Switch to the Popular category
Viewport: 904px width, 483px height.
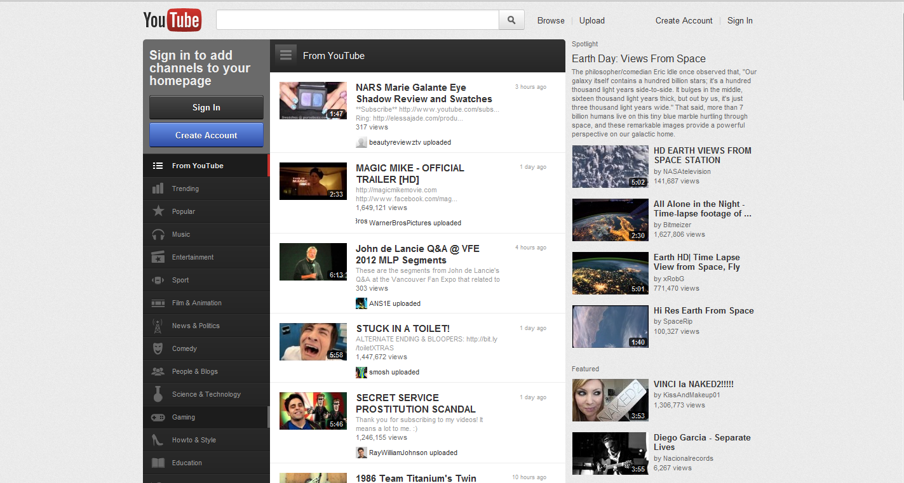click(184, 211)
